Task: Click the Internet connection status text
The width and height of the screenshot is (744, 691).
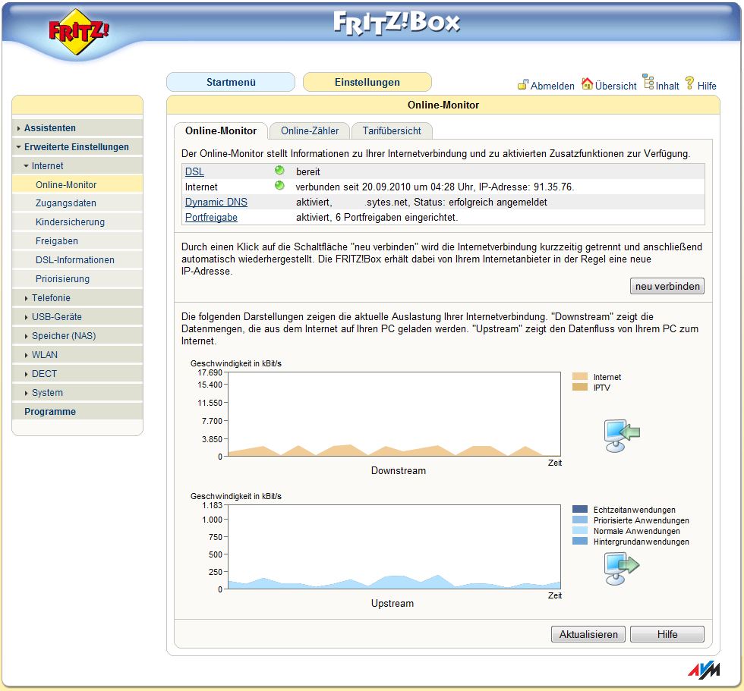Action: click(434, 187)
